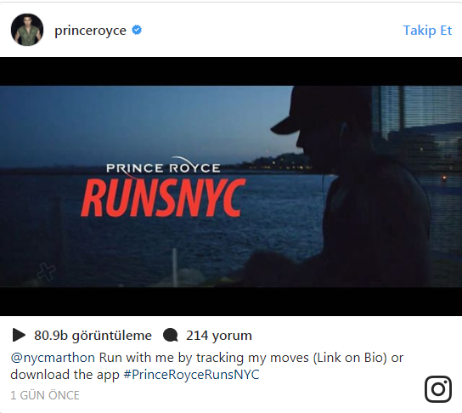Click the play icon beside view count
This screenshot has width=462, height=413.
point(19,335)
